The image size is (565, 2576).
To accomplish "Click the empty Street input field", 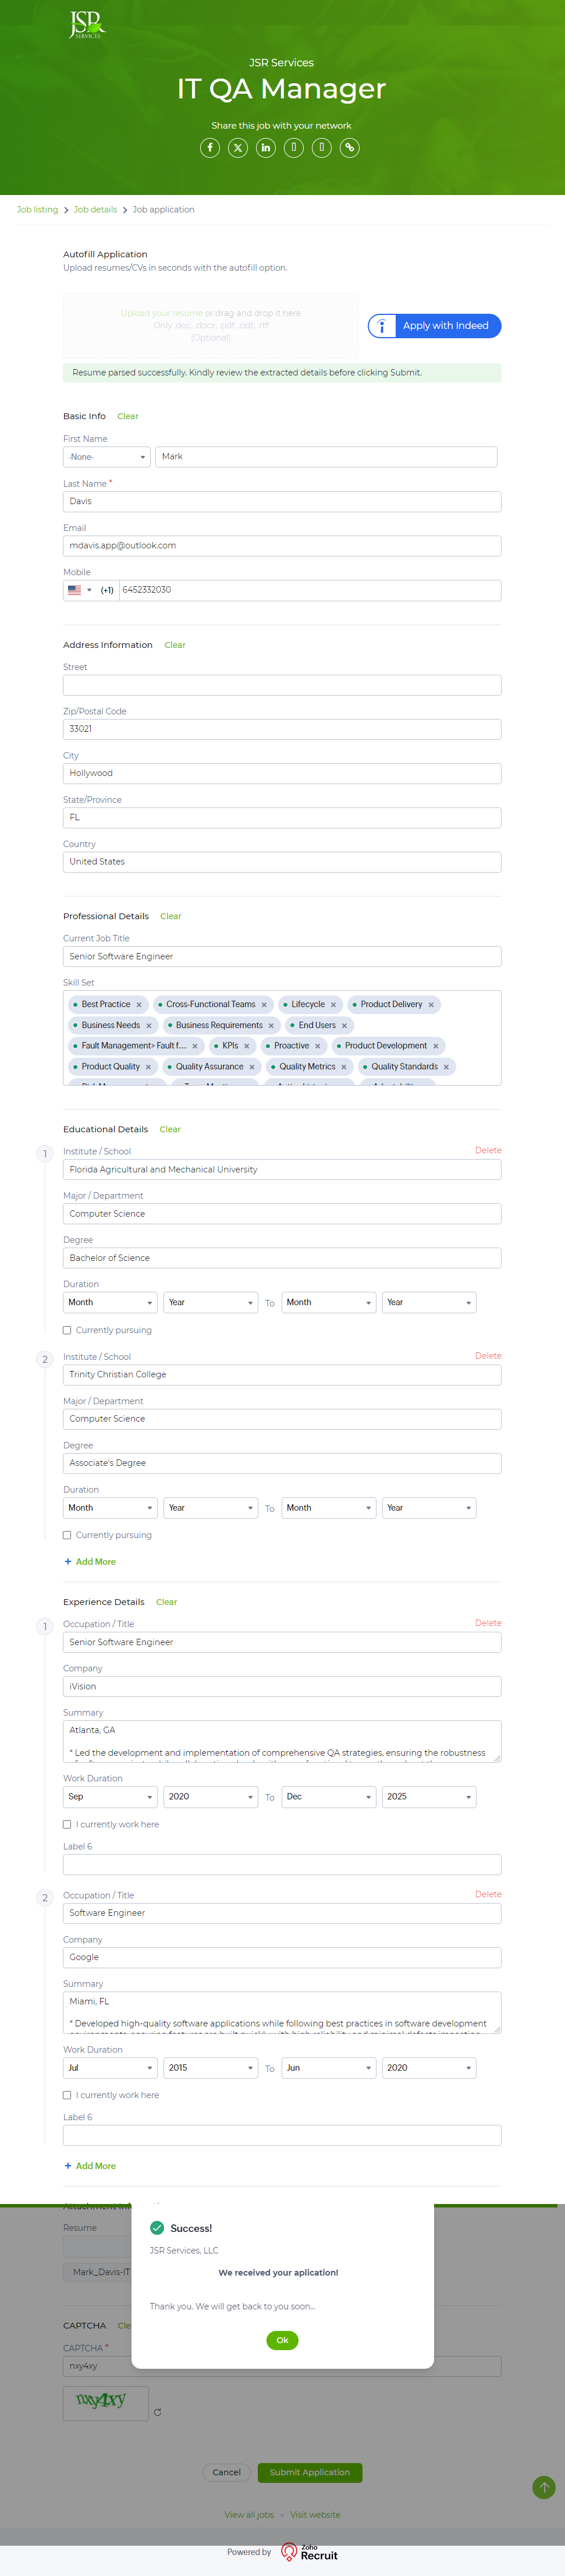I will click(281, 685).
